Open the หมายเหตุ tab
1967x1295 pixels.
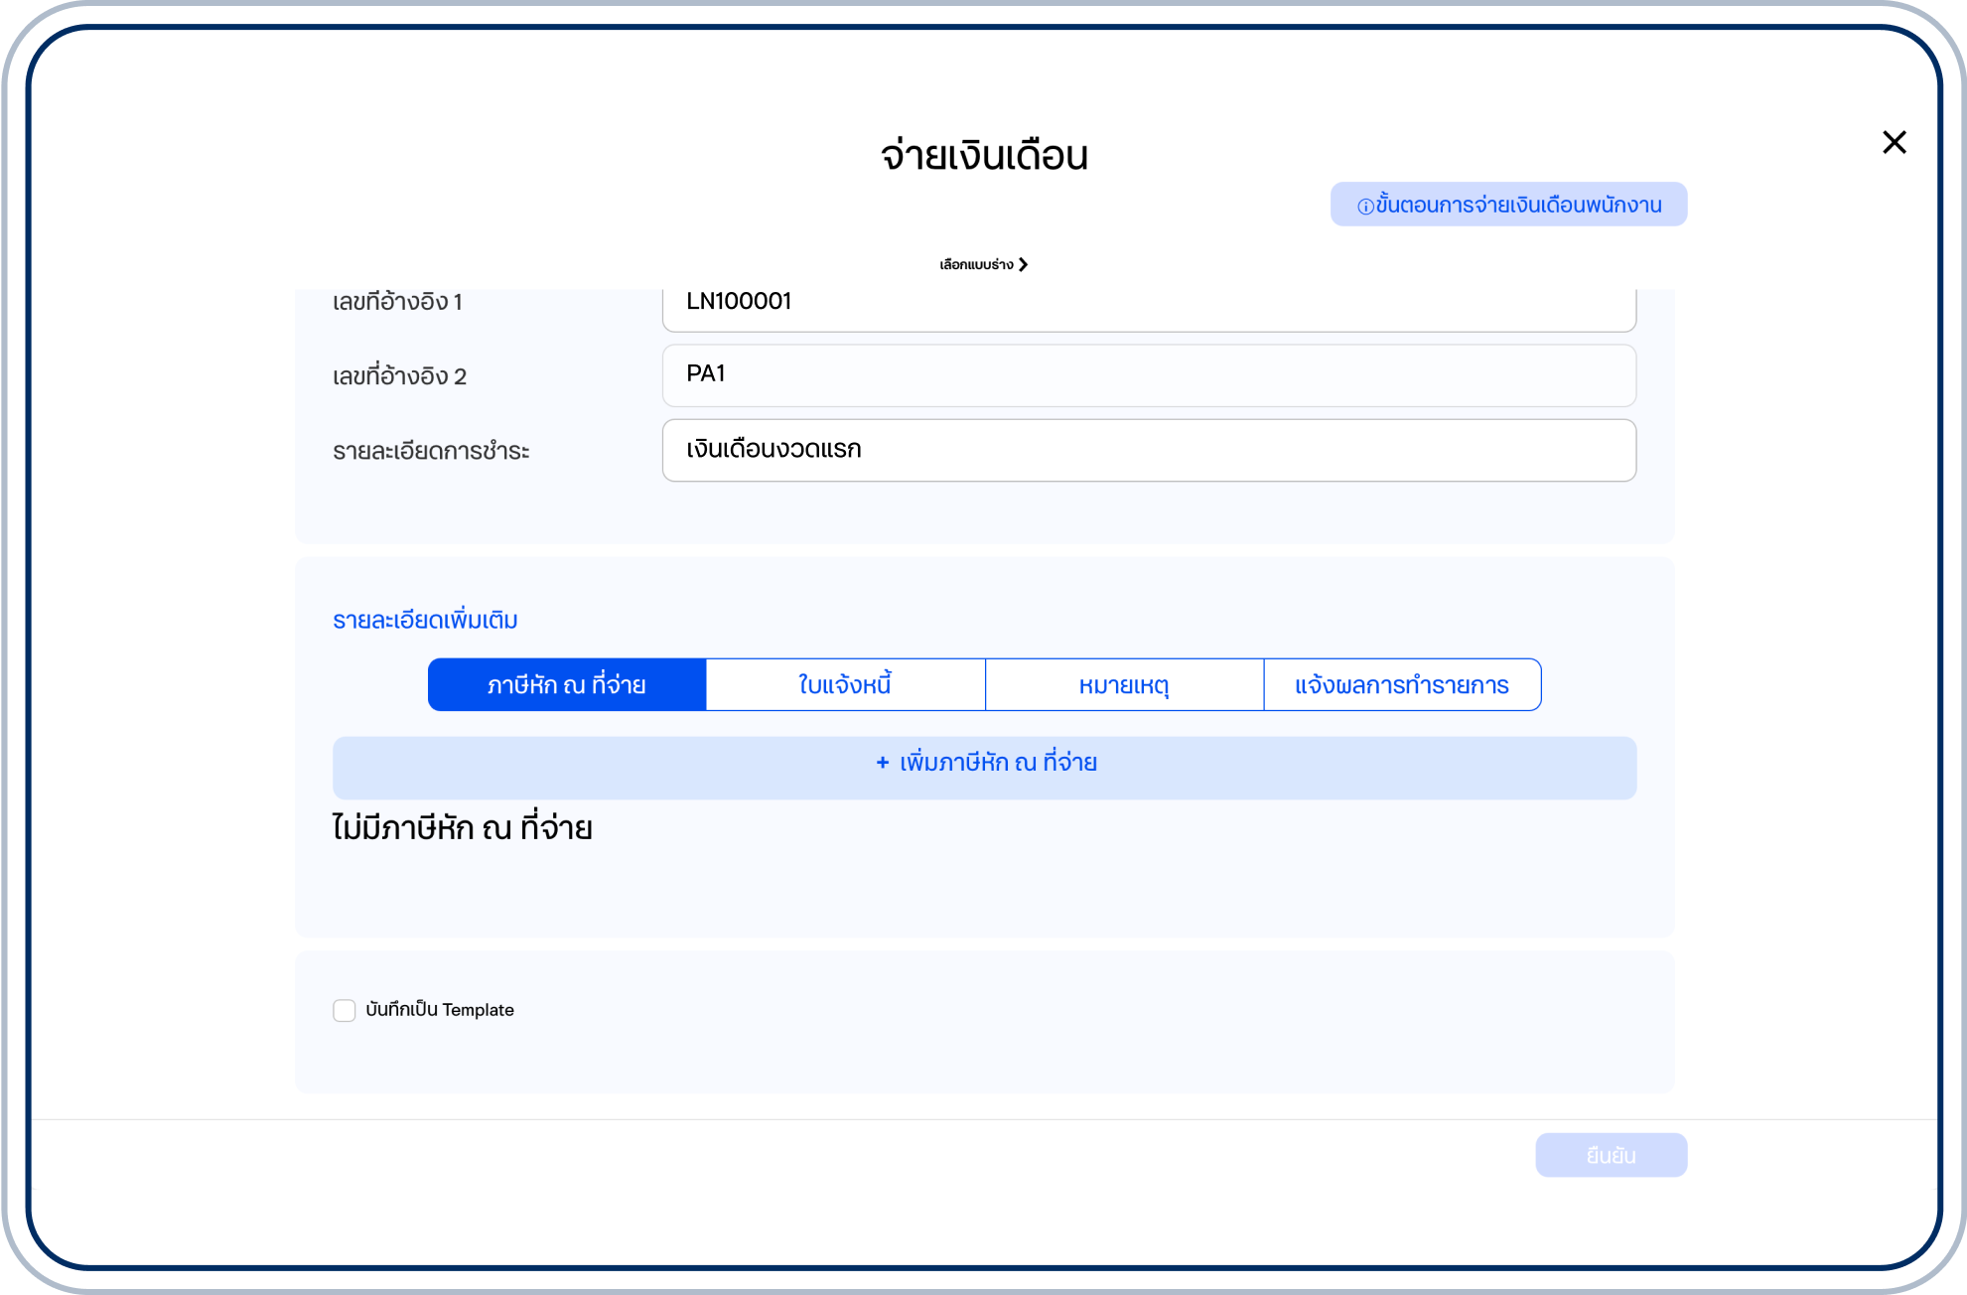[x=1124, y=685]
